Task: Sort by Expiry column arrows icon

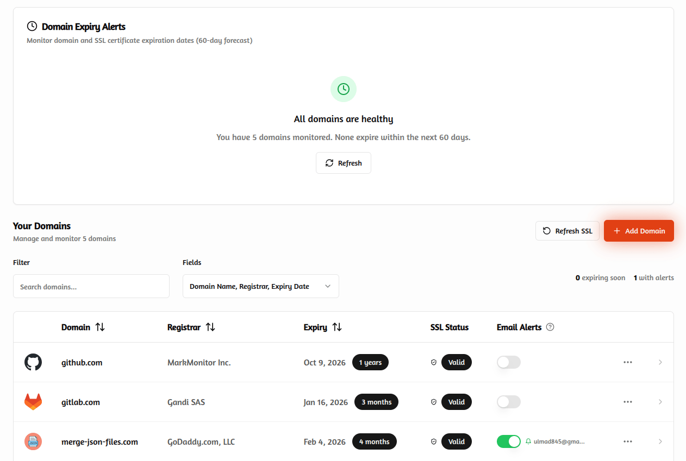Action: 337,327
